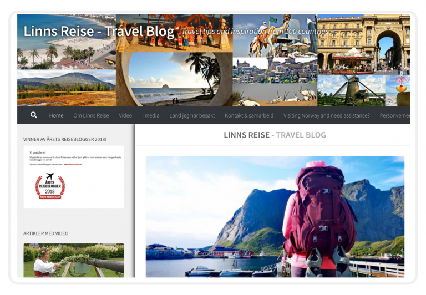The width and height of the screenshot is (426, 295).
Task: Open the Personvern menu item
Action: (395, 115)
